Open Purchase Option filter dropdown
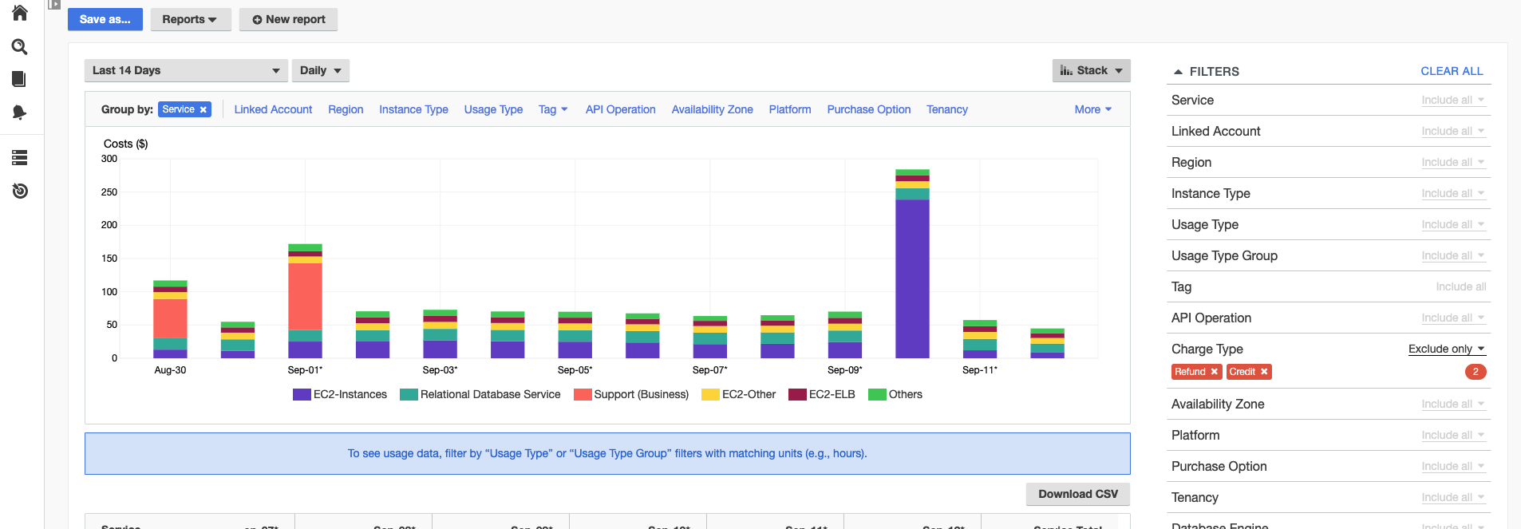The height and width of the screenshot is (529, 1521). [1453, 467]
